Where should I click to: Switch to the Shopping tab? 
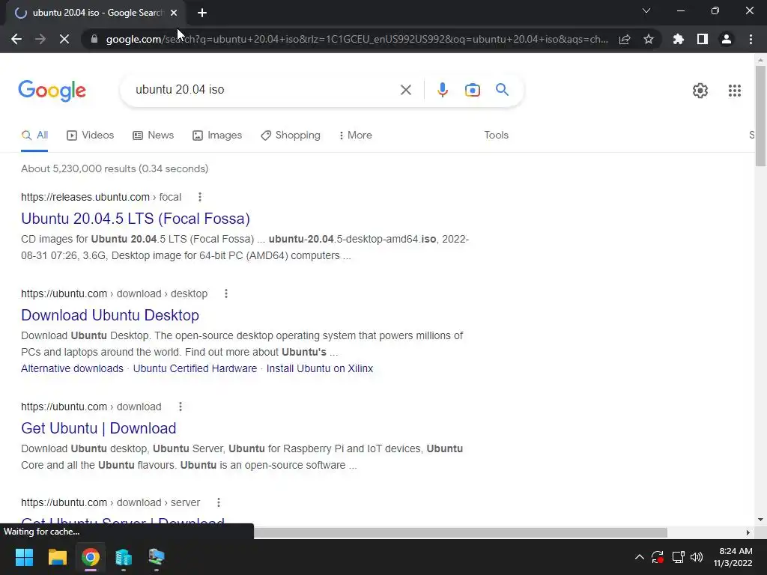(x=291, y=136)
